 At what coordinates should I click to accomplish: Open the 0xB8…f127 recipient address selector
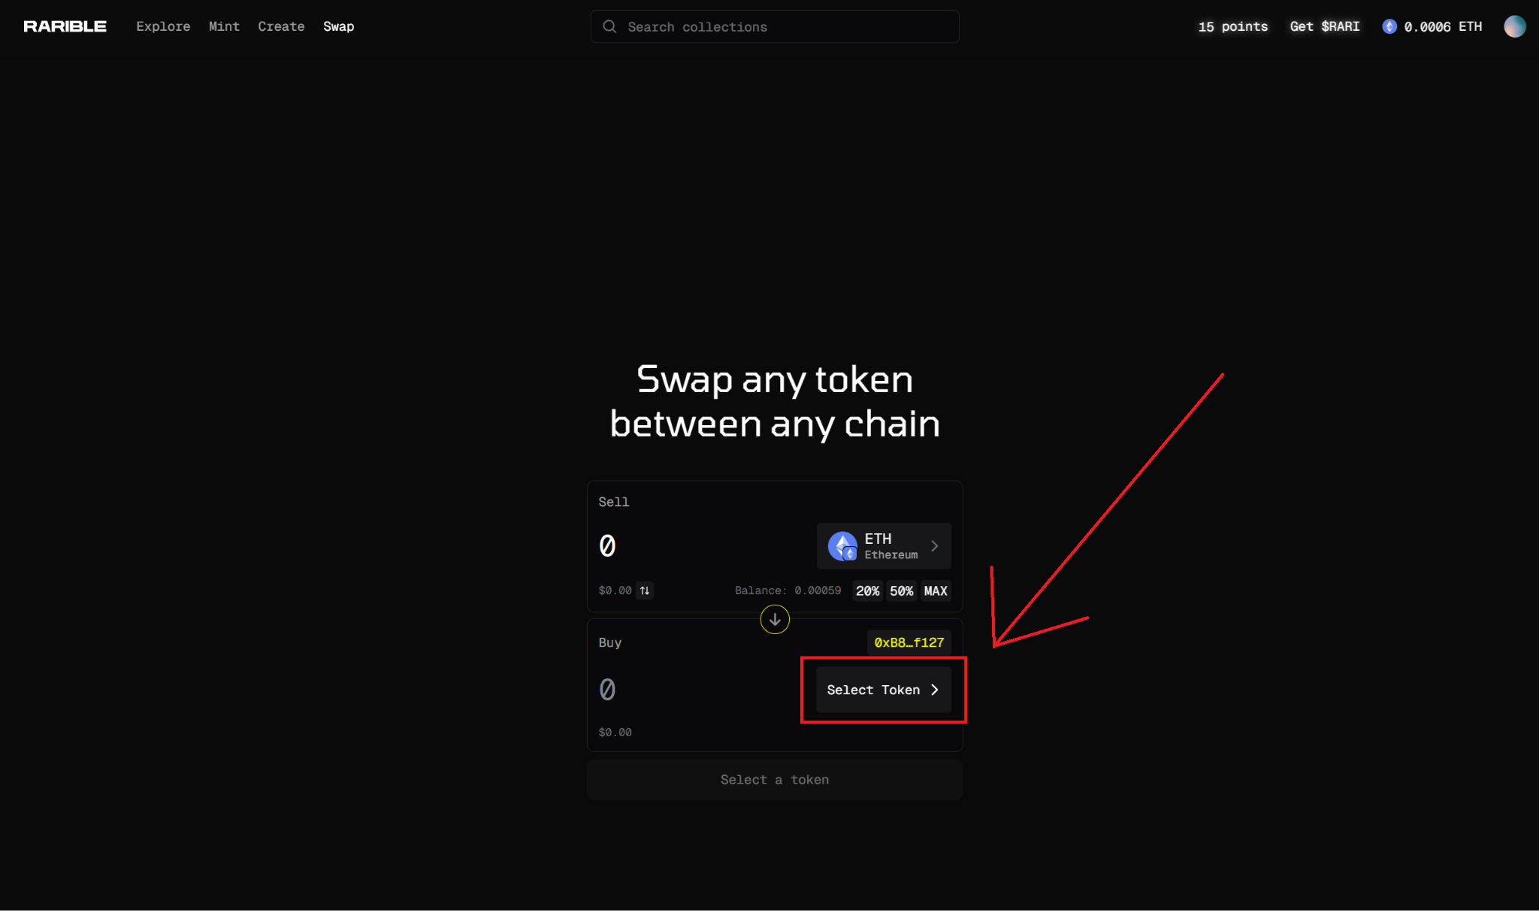(x=909, y=642)
